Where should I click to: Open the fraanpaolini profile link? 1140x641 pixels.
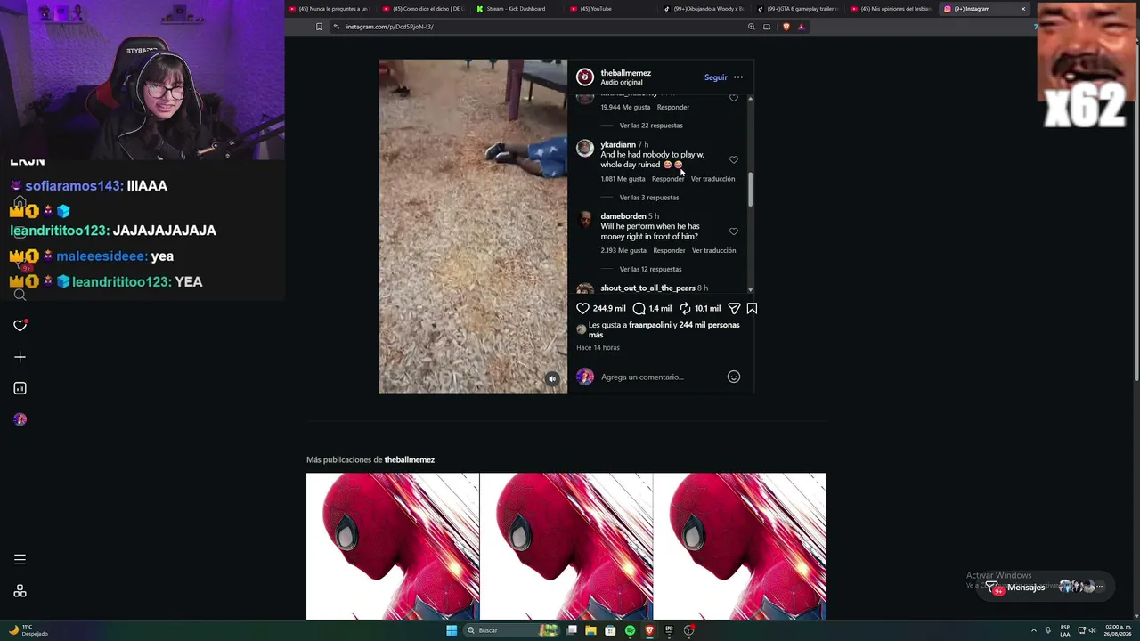tap(649, 325)
